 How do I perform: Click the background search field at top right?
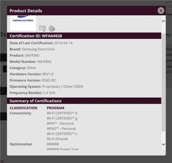pos(169,6)
